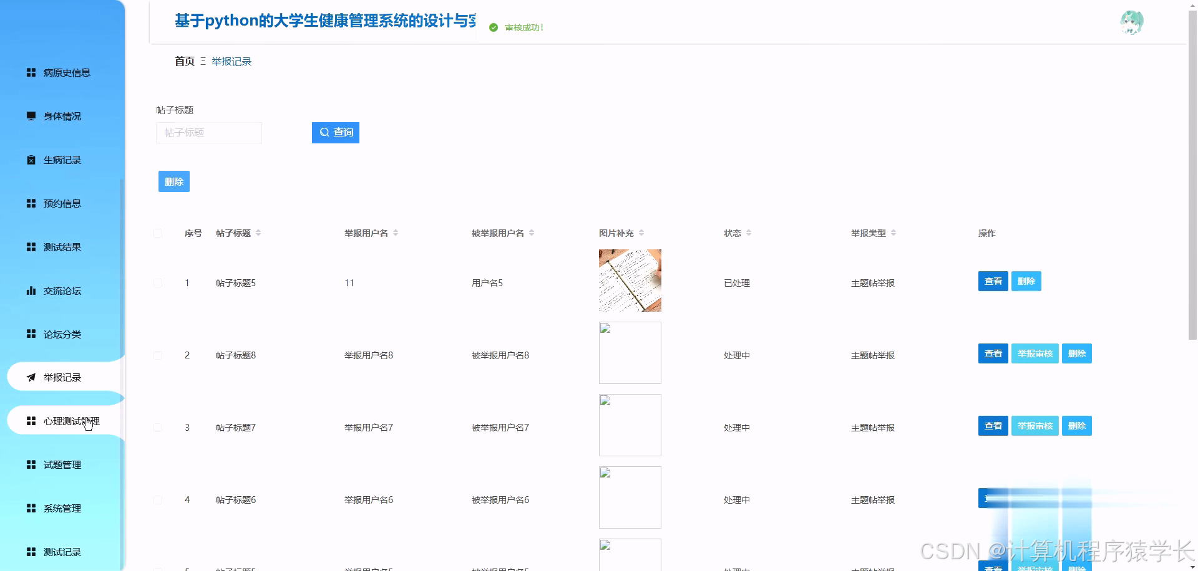Viewport: 1198px width, 571px height.
Task: Open 系统管理 menu item
Action: coord(62,508)
